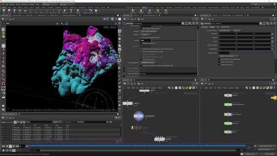The width and height of the screenshot is (277, 156).
Task: Toggle Even Last Segment Same Length checkbox
Action: (x=141, y=52)
